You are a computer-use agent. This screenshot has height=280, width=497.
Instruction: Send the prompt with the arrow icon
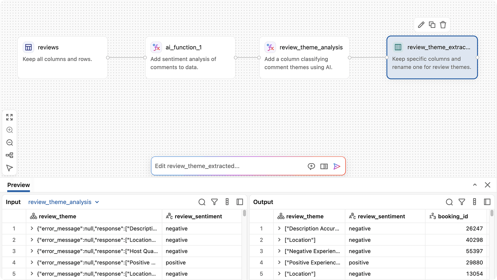coord(337,166)
